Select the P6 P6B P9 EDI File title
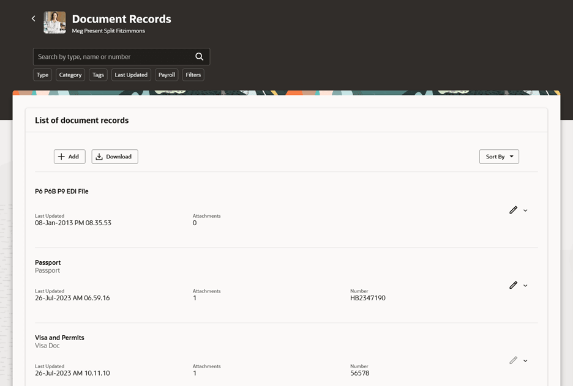The image size is (573, 386). tap(62, 191)
